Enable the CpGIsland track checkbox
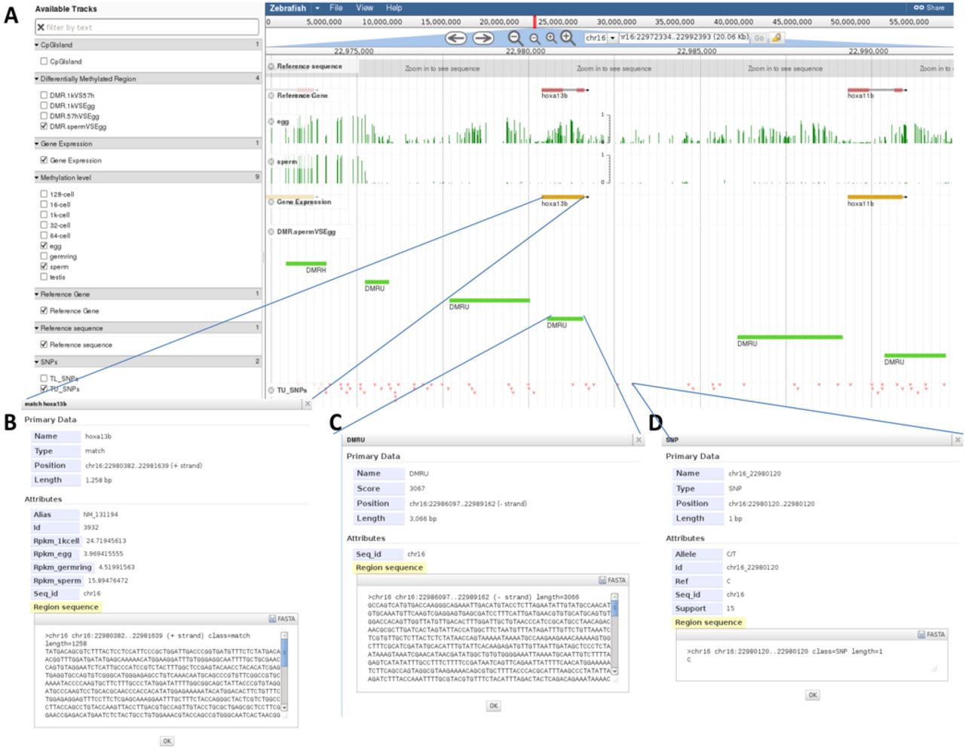 [44, 62]
